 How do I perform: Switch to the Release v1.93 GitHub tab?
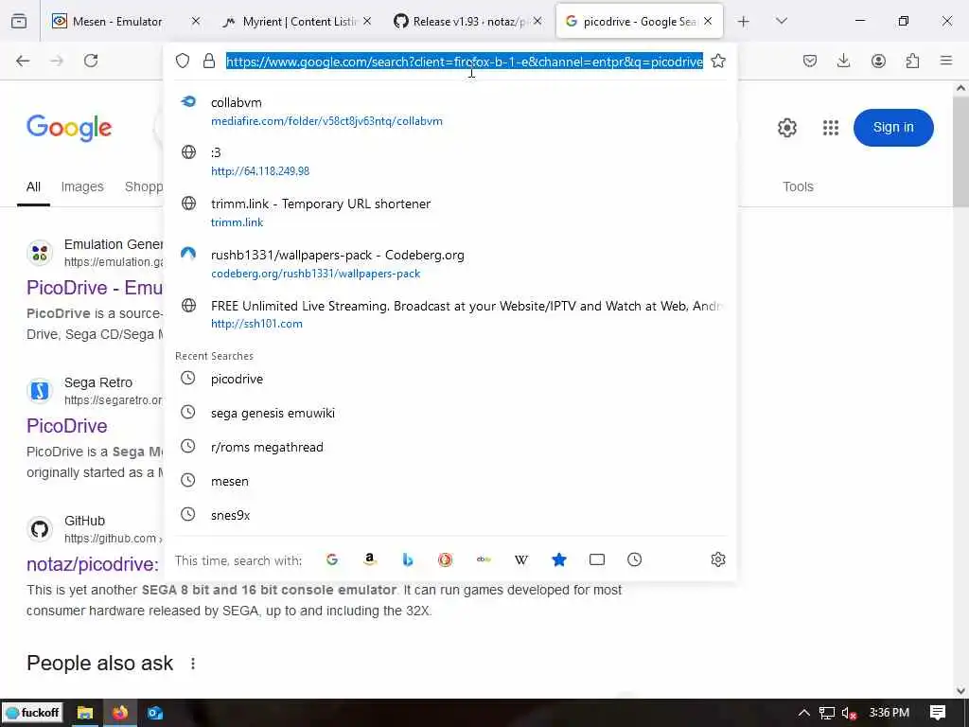pos(468,21)
